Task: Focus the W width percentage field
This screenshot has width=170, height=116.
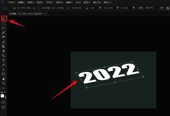Action: (60, 8)
